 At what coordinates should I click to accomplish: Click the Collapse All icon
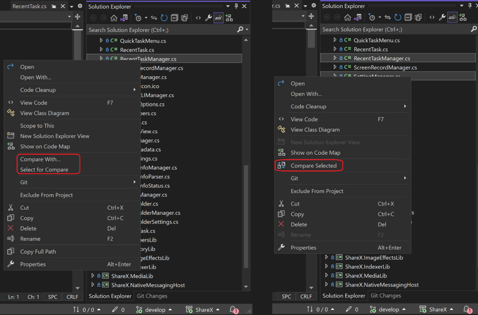[174, 17]
